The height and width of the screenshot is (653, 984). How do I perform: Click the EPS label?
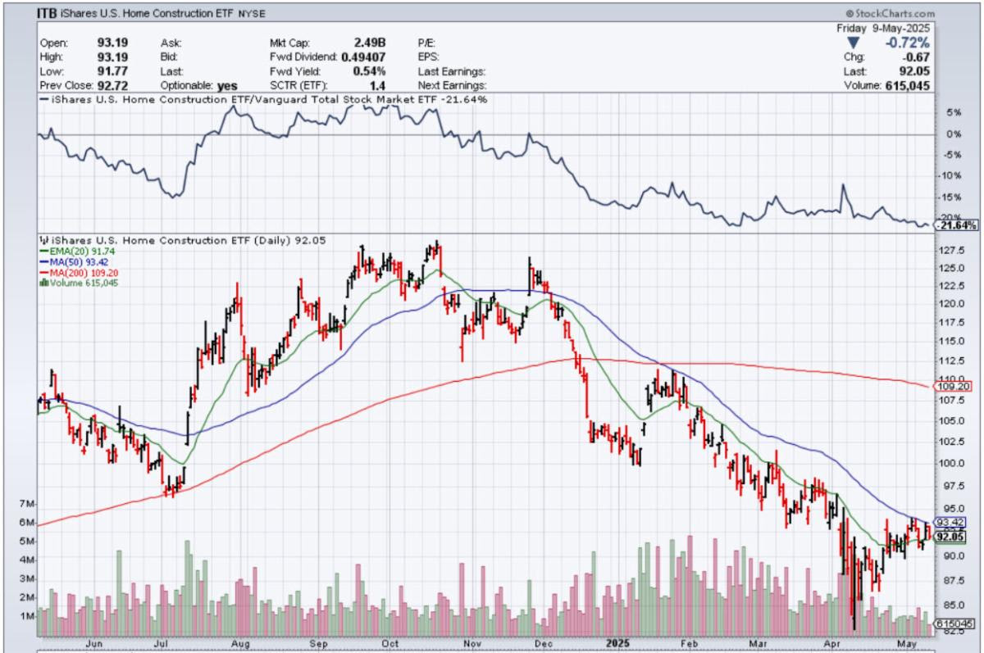click(429, 57)
